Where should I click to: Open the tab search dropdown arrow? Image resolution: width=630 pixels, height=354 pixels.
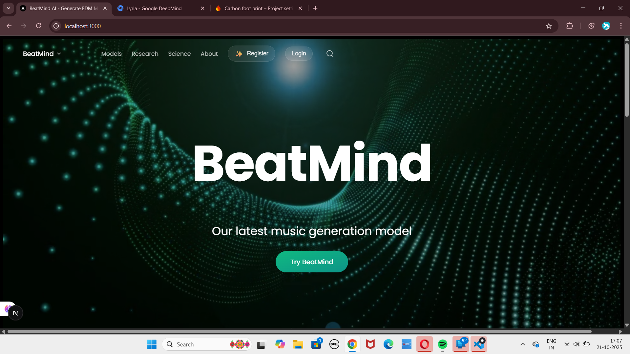[x=9, y=8]
